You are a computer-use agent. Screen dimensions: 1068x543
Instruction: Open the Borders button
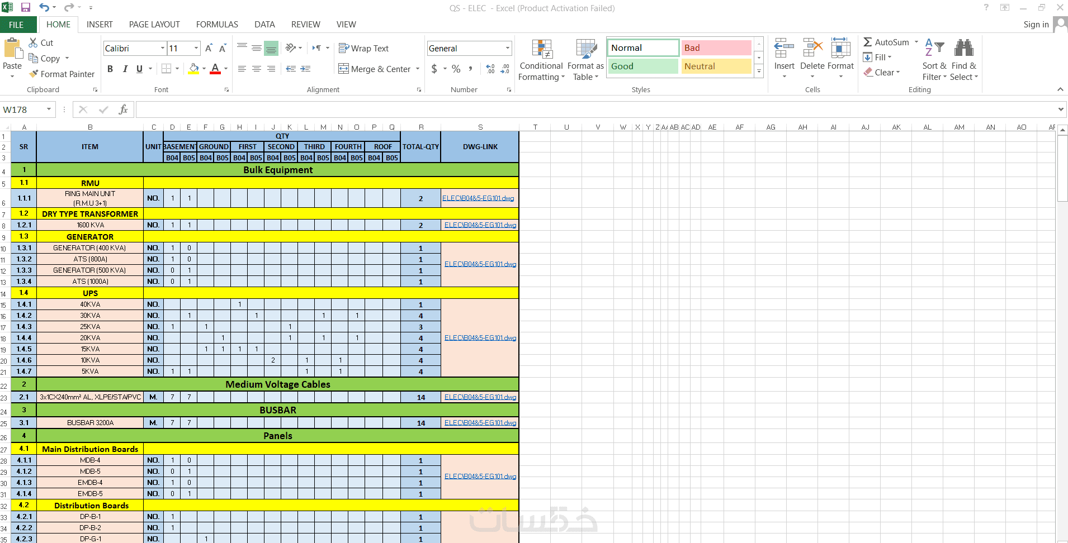(166, 69)
